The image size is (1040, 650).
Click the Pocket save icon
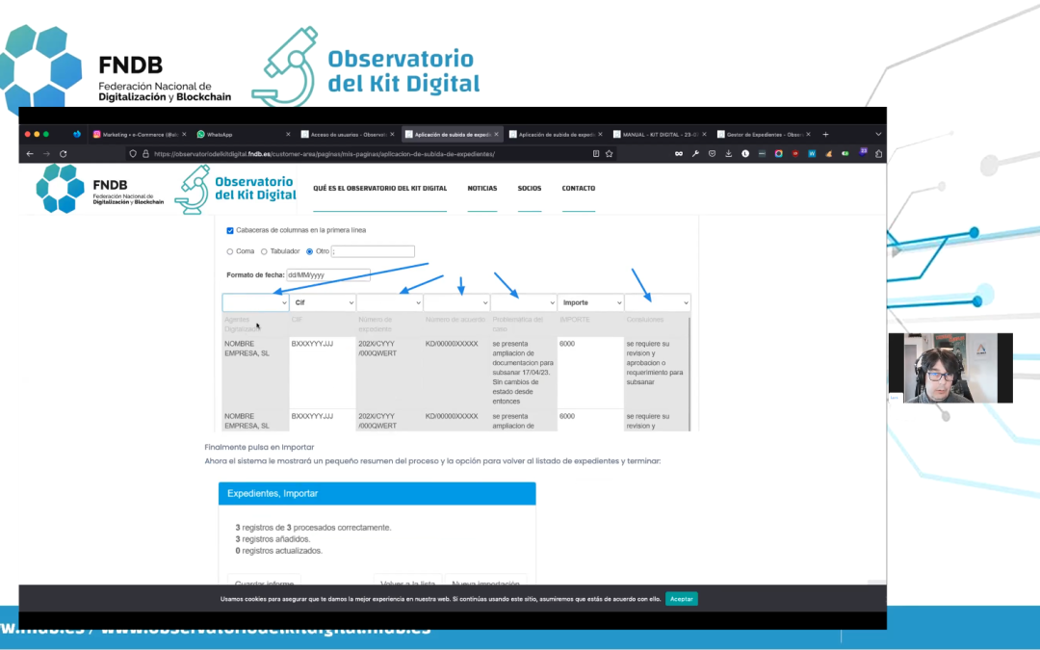coord(712,154)
